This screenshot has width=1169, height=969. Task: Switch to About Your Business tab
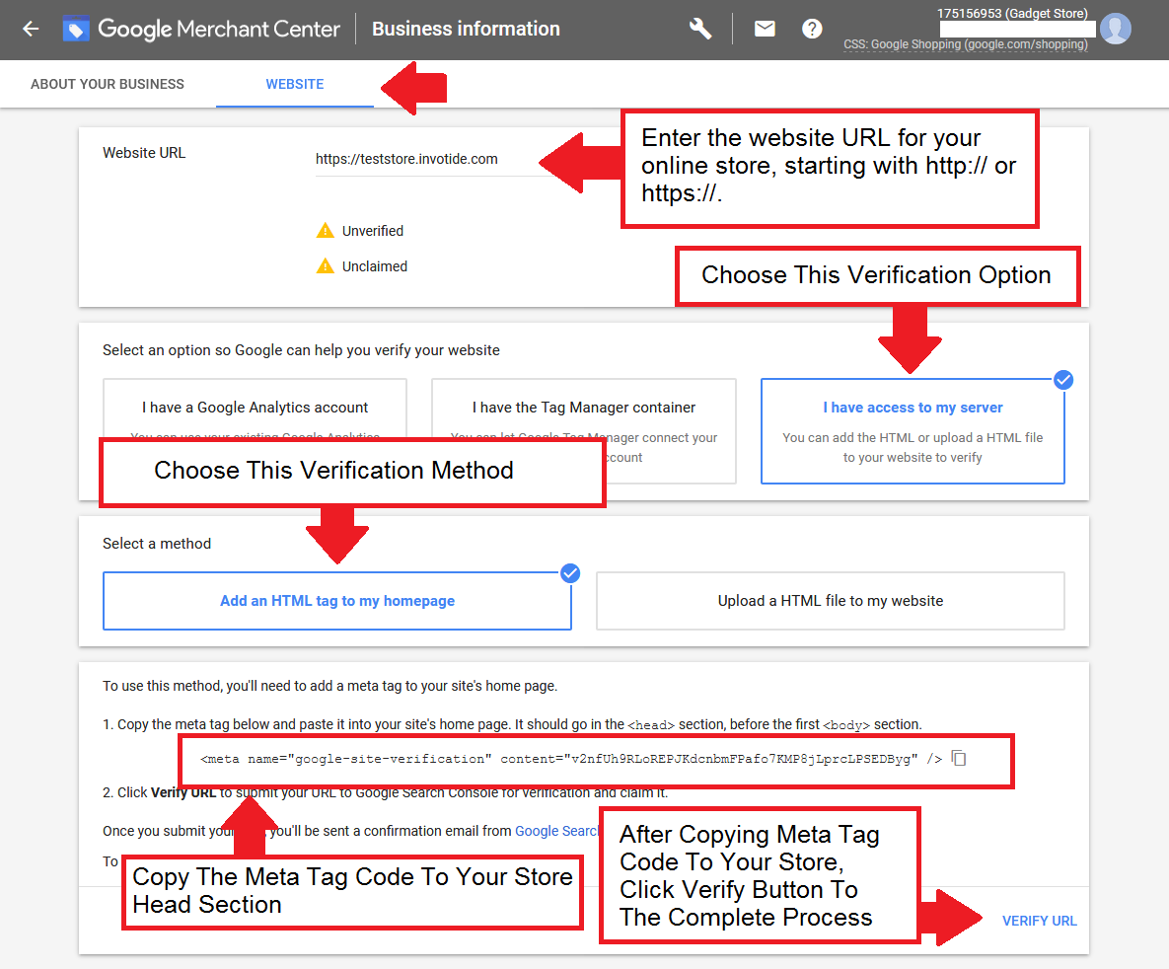pyautogui.click(x=108, y=84)
